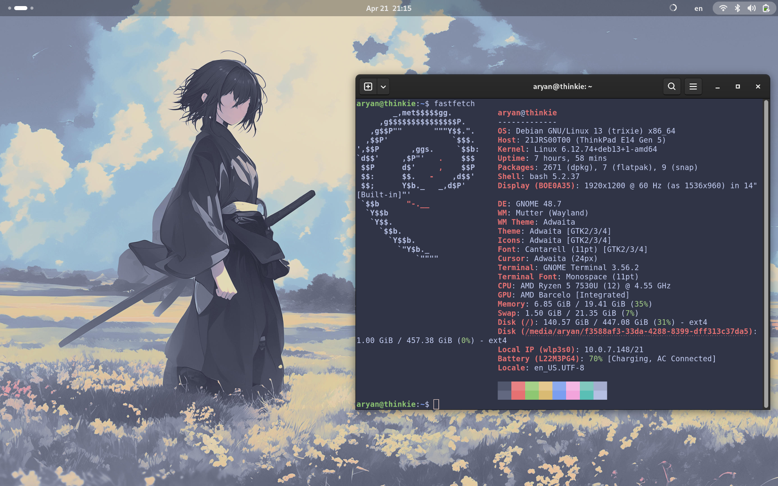The width and height of the screenshot is (778, 486).
Task: Open the terminal hamburger menu
Action: 693,87
